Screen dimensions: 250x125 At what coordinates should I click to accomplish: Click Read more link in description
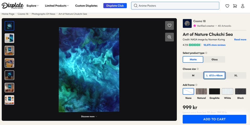point(240,39)
